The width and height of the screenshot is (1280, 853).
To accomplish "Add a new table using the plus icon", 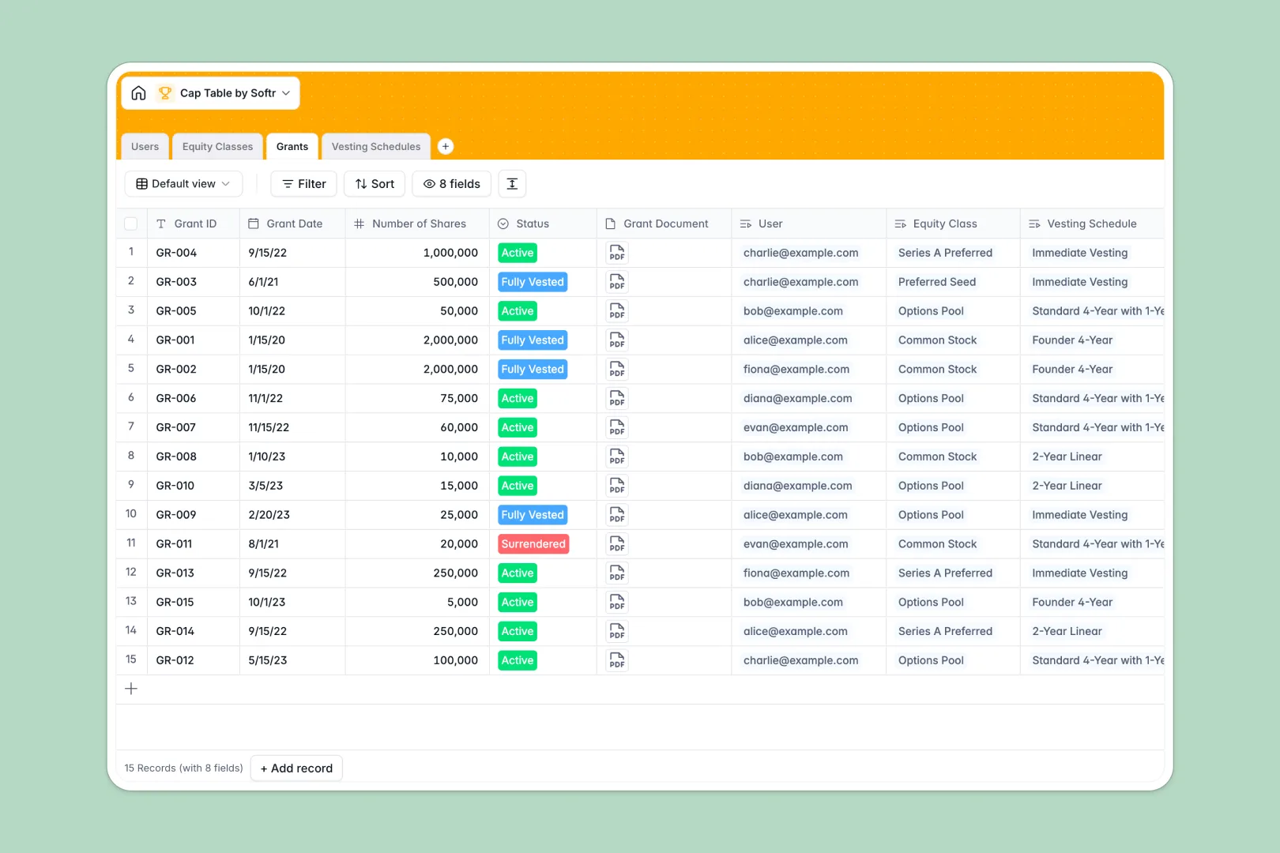I will [446, 146].
